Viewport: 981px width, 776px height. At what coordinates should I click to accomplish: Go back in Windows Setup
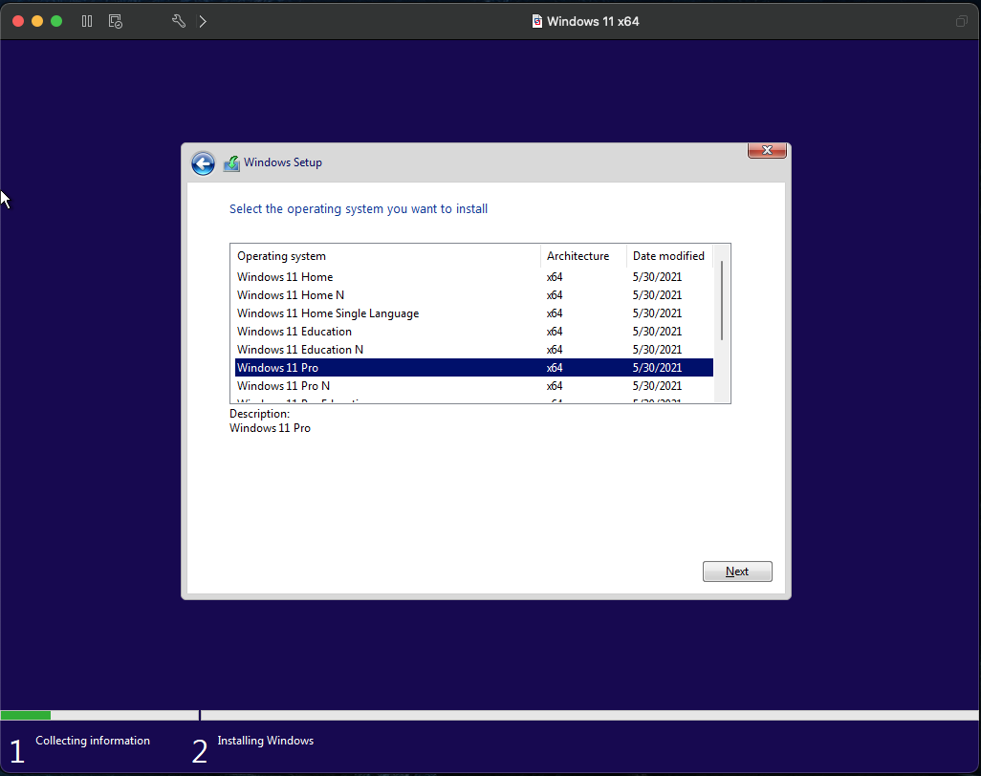click(x=203, y=163)
